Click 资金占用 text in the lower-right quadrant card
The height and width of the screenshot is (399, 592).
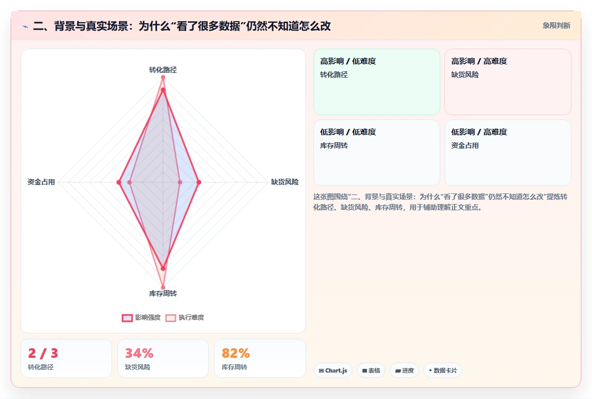(x=465, y=145)
